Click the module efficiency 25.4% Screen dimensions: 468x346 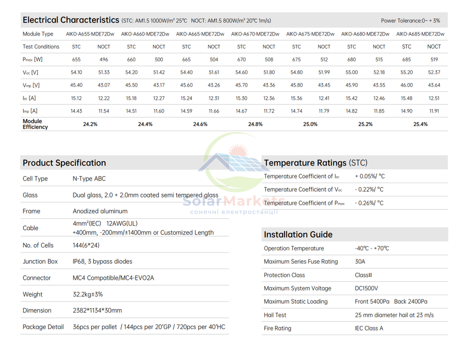click(x=421, y=124)
